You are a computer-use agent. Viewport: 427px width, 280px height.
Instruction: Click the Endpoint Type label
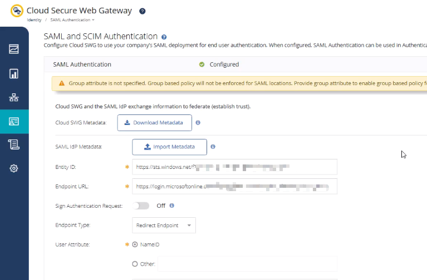coord(73,225)
